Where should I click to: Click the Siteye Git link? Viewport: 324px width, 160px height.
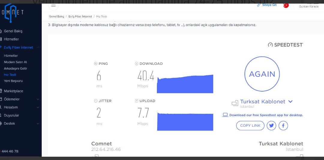269,5
